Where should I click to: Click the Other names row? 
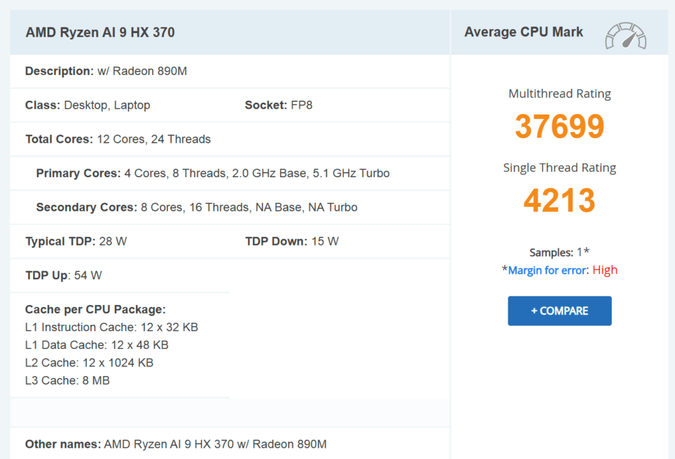[x=230, y=444]
